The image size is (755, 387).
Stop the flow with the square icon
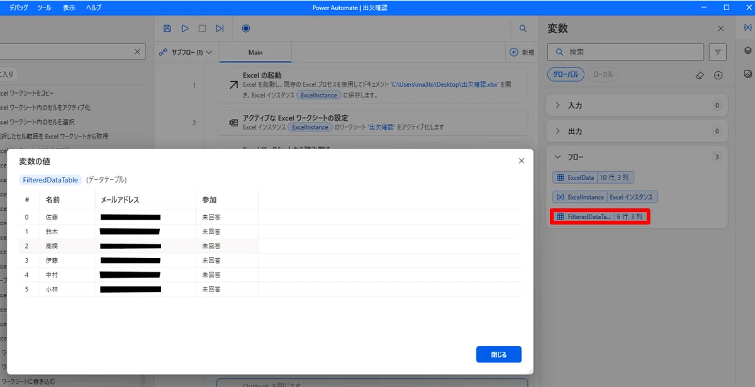[x=202, y=28]
